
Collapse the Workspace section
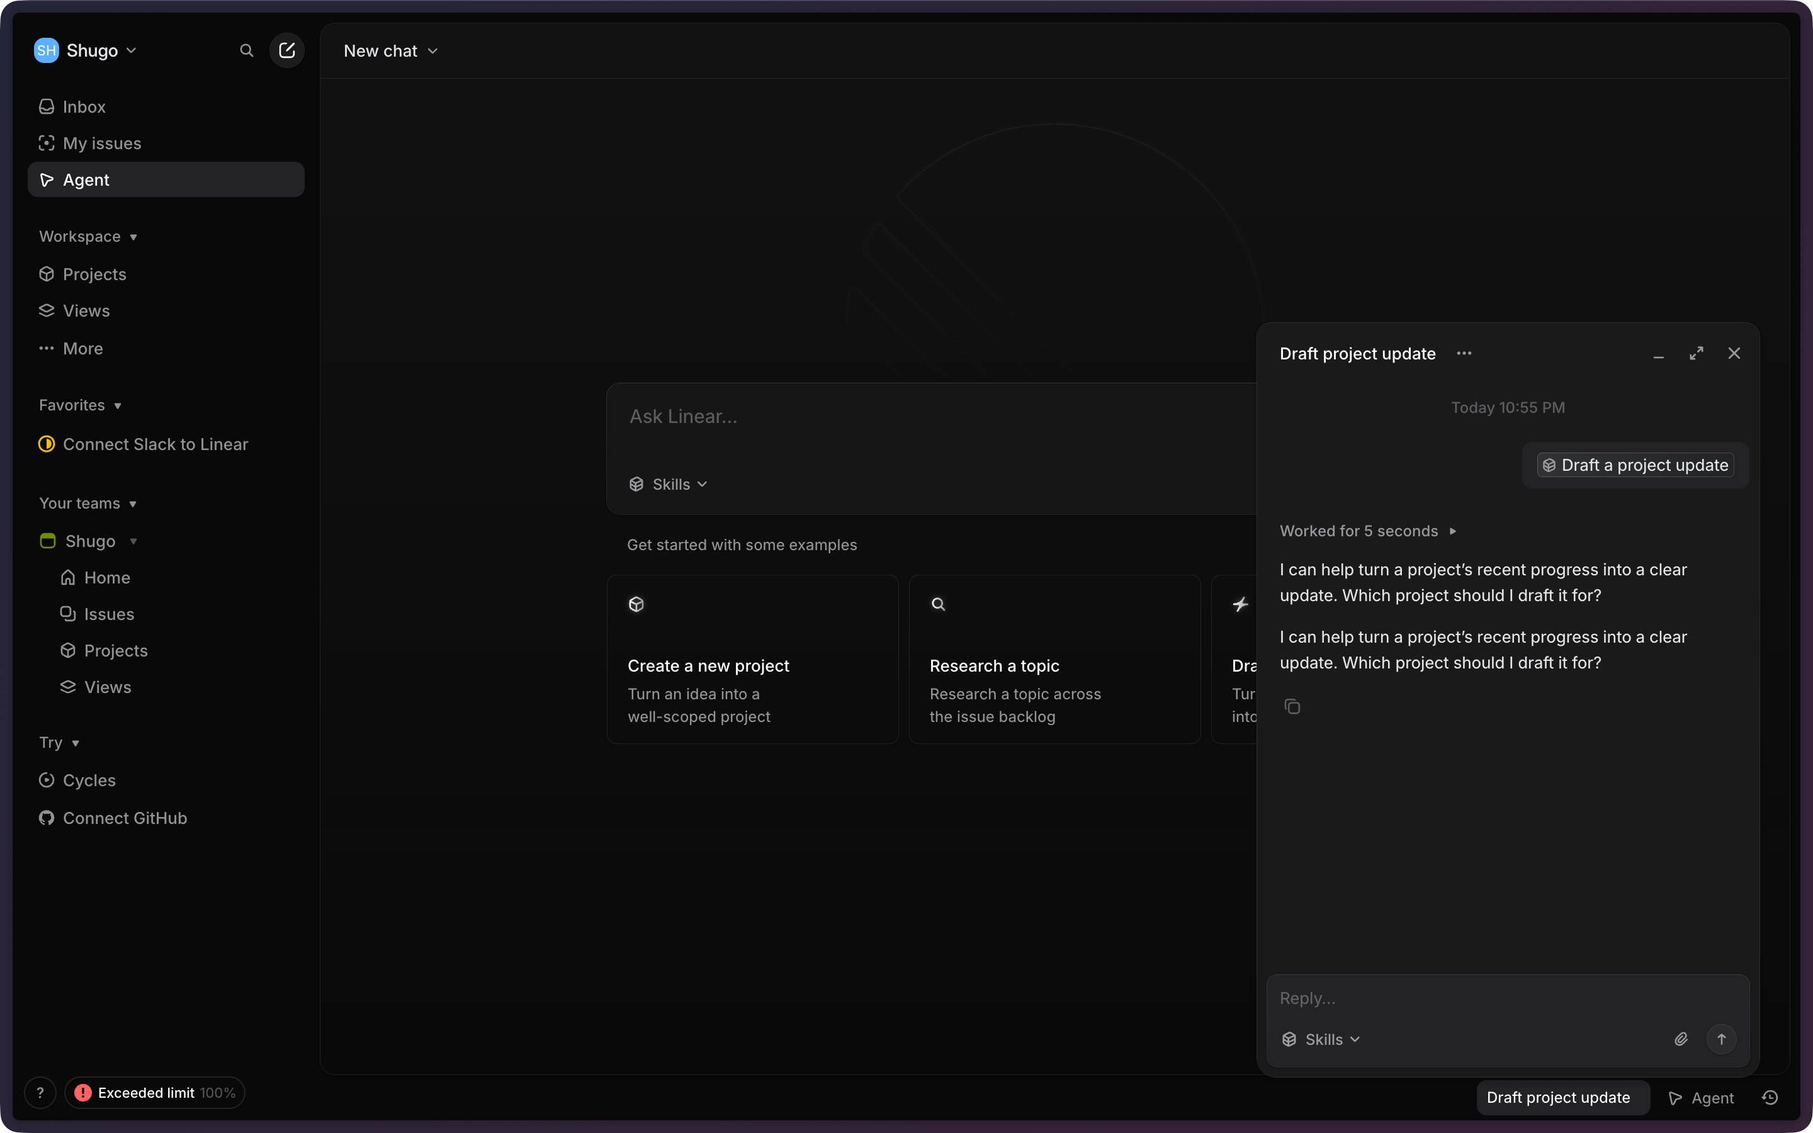[x=88, y=237]
